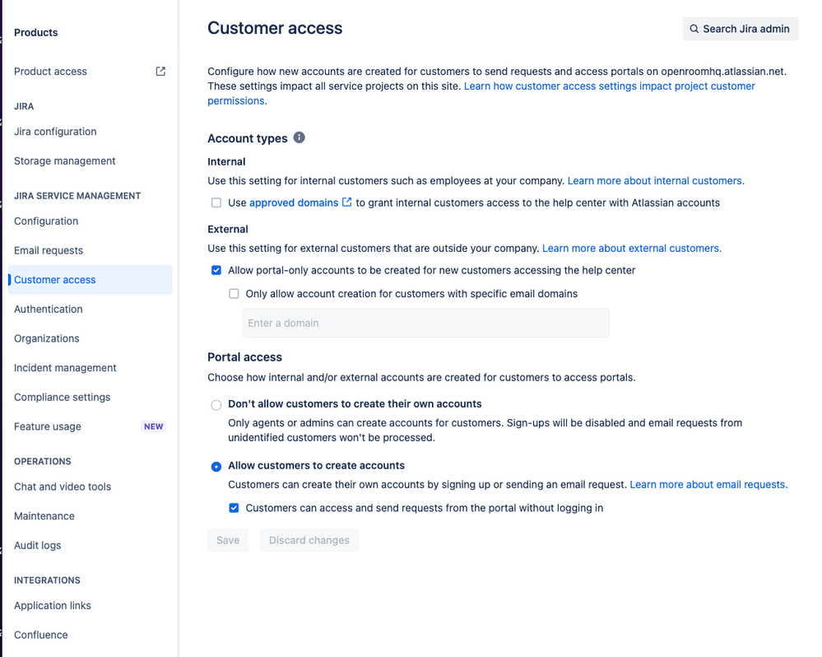Click the Account types info icon
The image size is (822, 657).
tap(300, 137)
